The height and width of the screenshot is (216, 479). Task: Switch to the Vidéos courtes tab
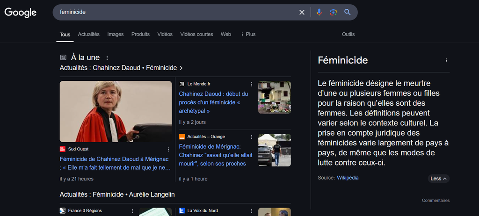point(196,34)
